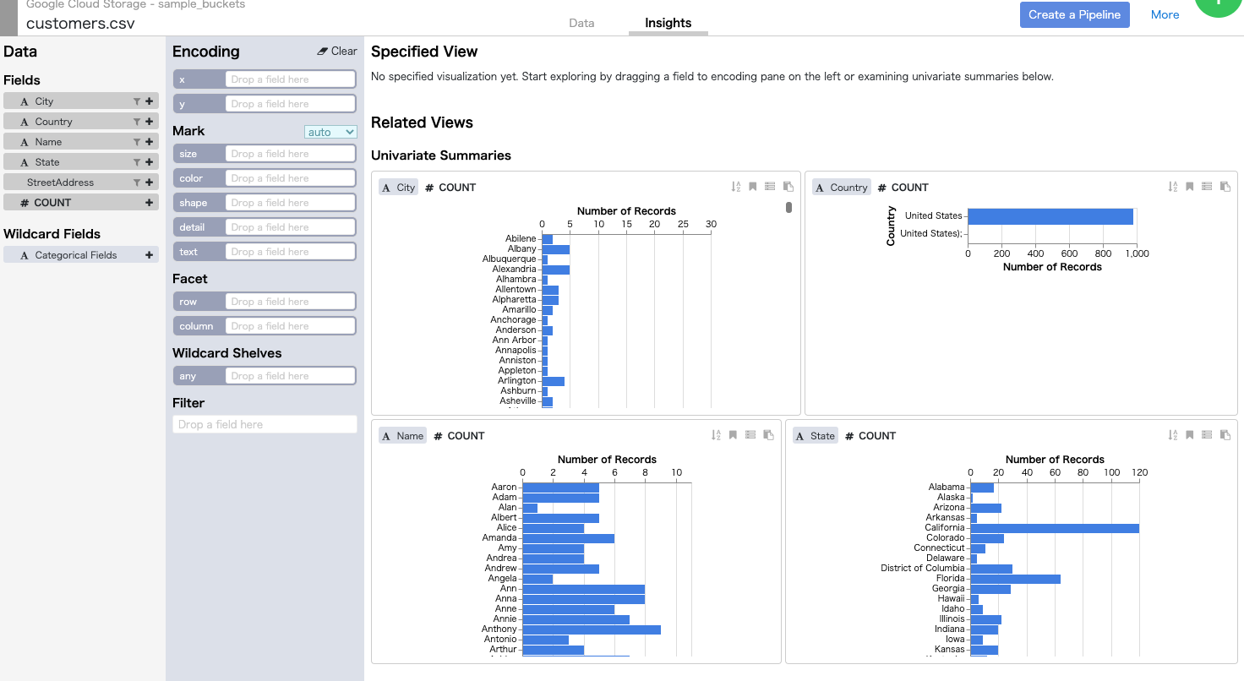The width and height of the screenshot is (1244, 681).
Task: Toggle the transpose icon on Name chart
Action: point(750,435)
